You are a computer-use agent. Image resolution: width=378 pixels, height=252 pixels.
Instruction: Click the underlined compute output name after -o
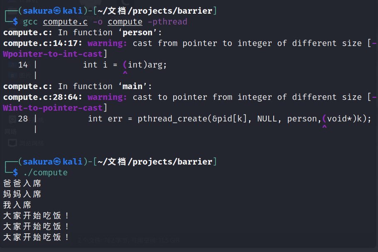coord(125,22)
